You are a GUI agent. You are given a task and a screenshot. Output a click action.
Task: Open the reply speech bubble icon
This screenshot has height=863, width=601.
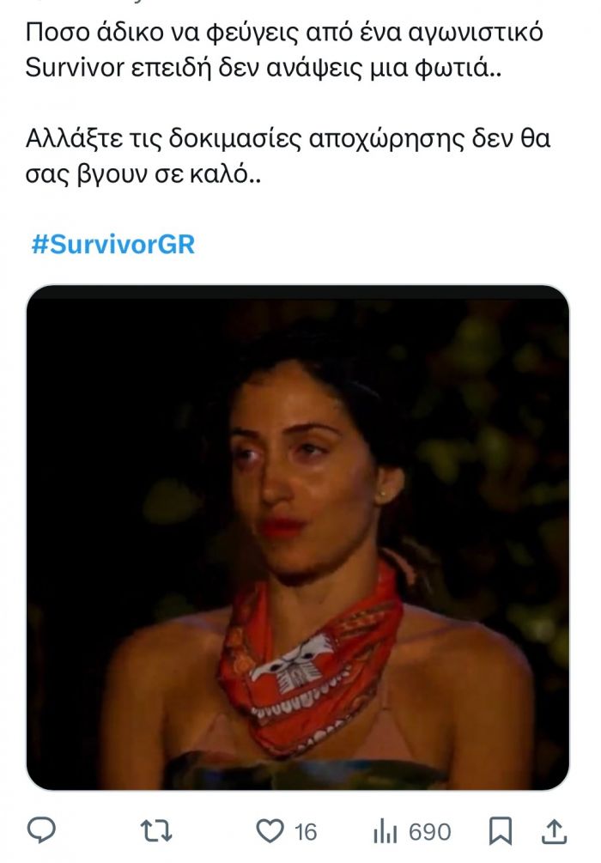41,831
